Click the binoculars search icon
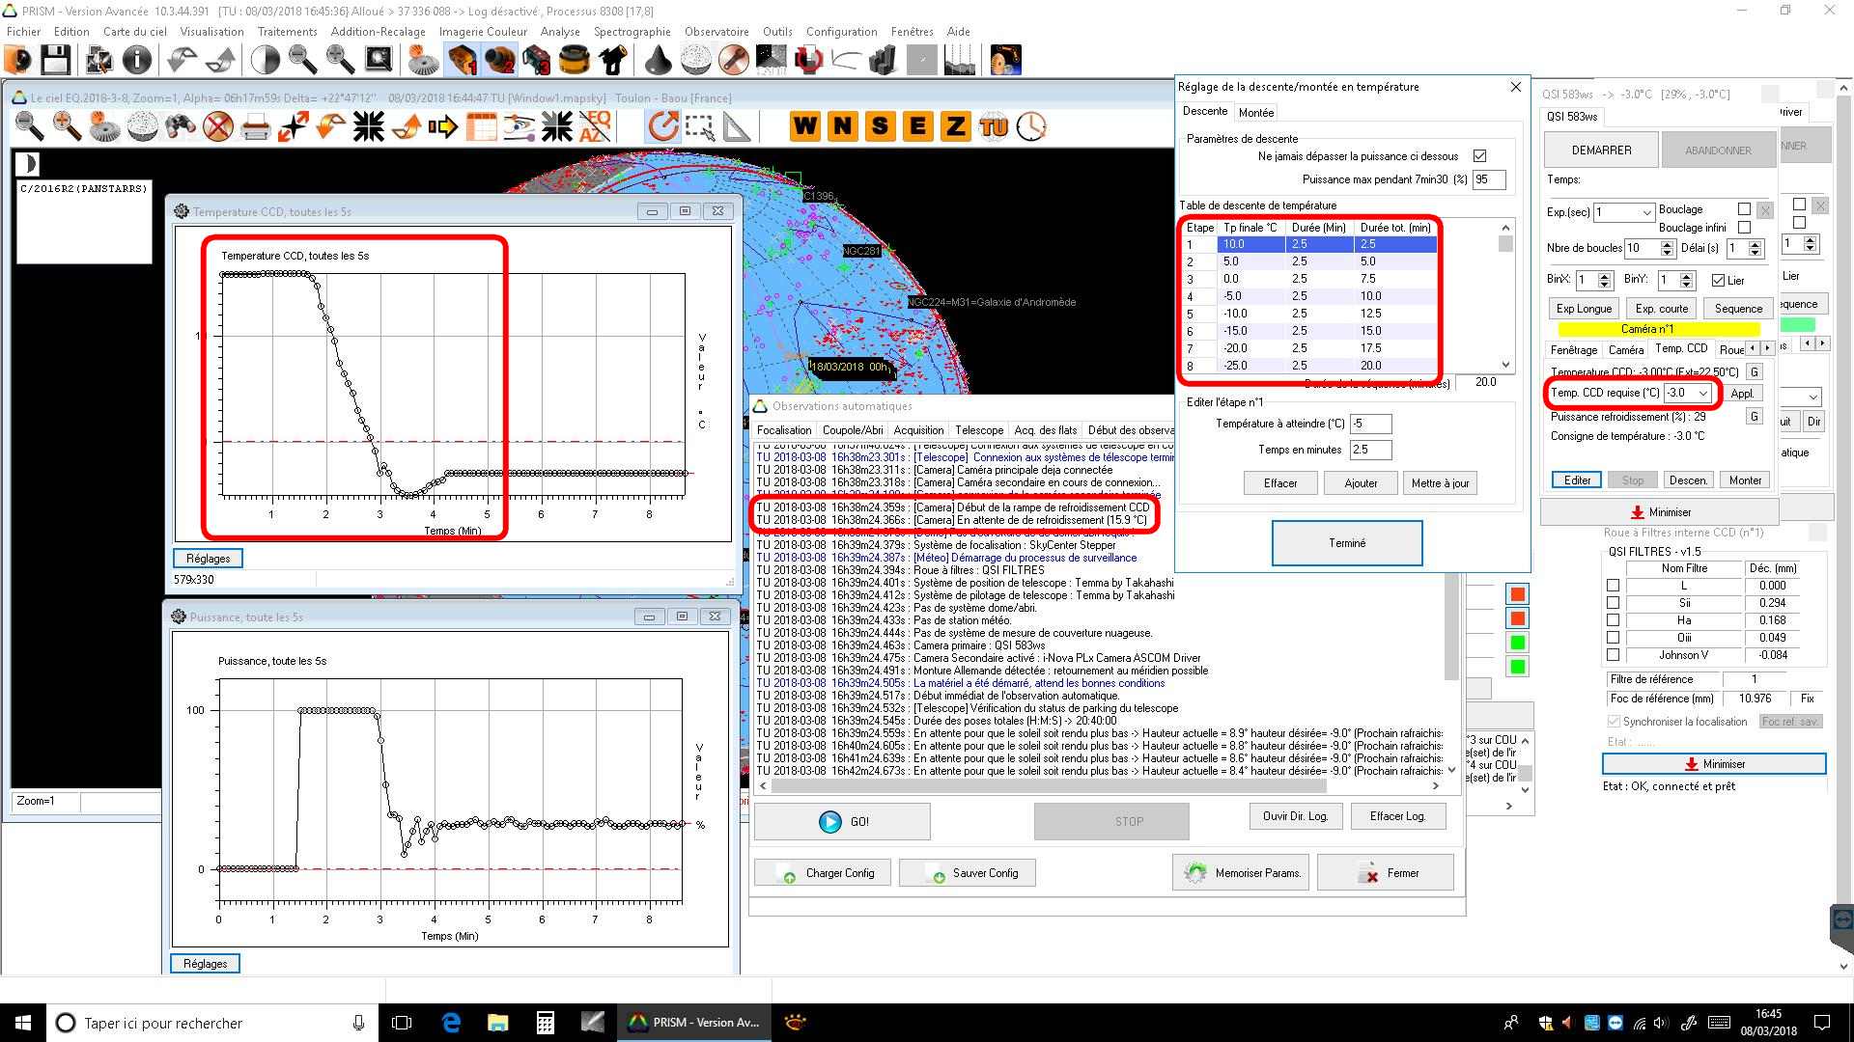The height and width of the screenshot is (1042, 1854). [181, 126]
